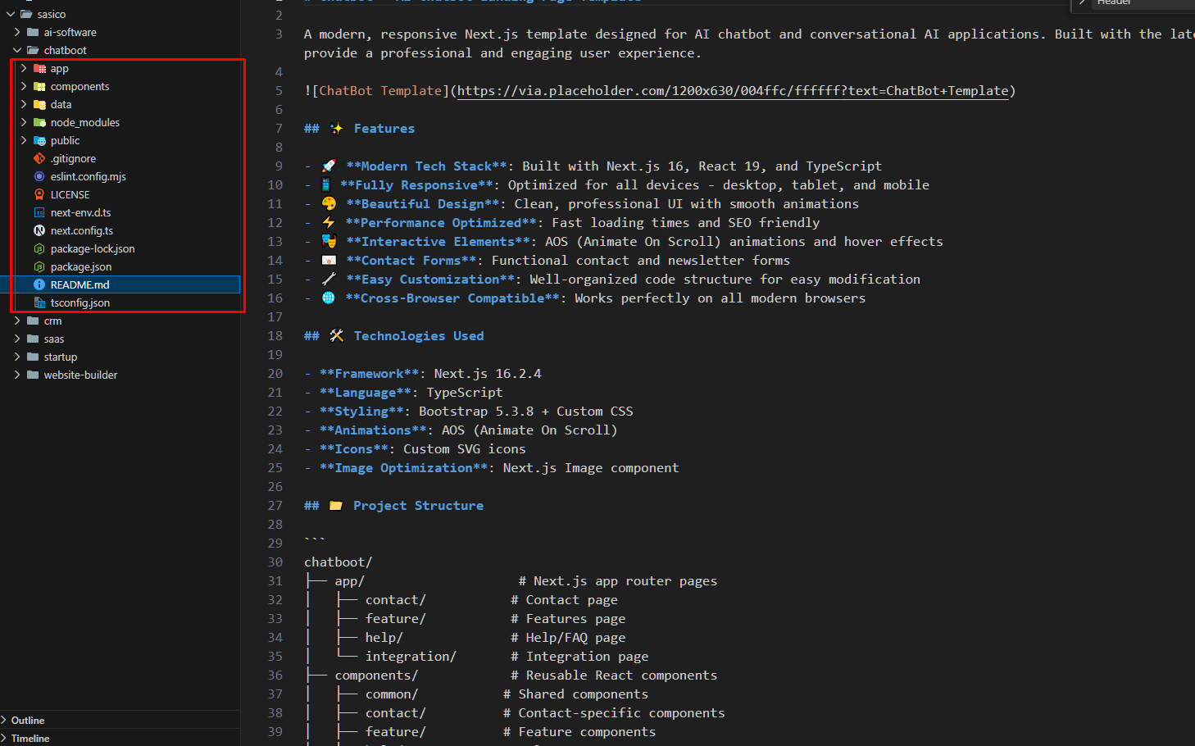Click the crm folder icon

point(33,321)
